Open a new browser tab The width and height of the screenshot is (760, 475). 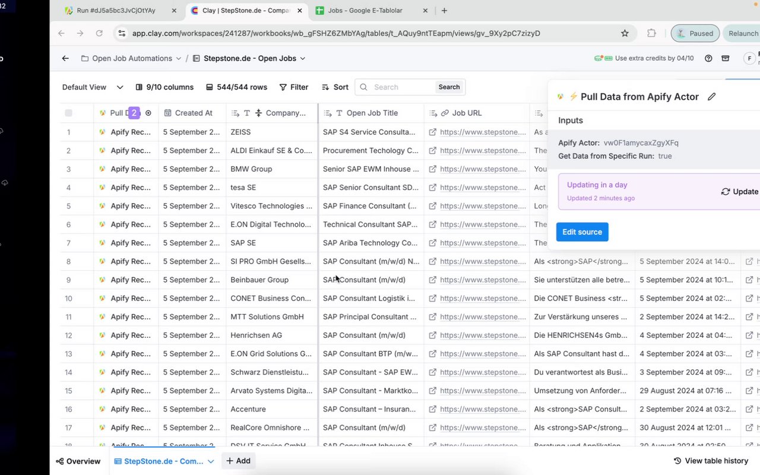pyautogui.click(x=444, y=11)
